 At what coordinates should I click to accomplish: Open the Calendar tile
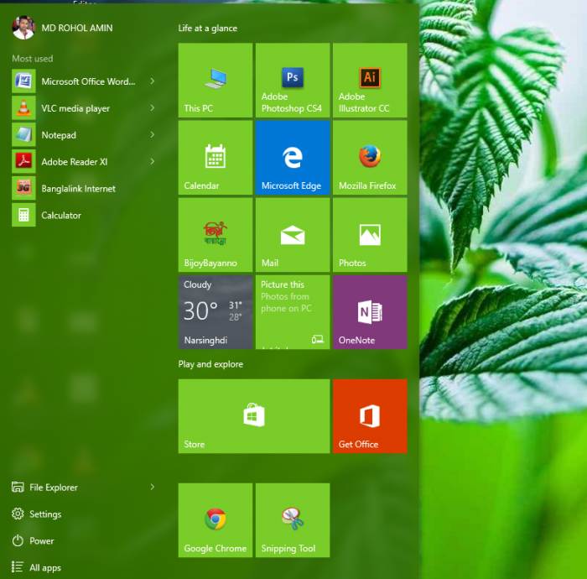pos(216,157)
